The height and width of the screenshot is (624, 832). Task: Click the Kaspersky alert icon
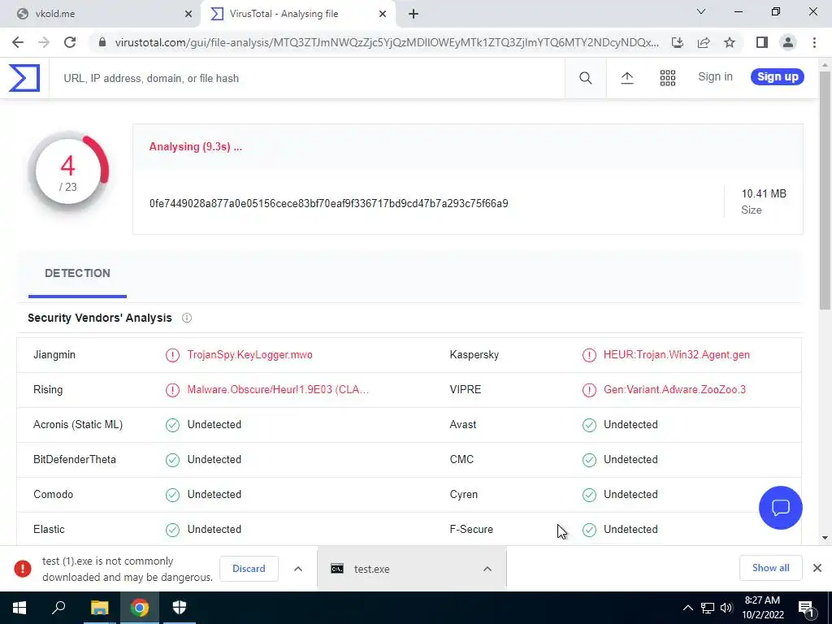[x=589, y=355]
